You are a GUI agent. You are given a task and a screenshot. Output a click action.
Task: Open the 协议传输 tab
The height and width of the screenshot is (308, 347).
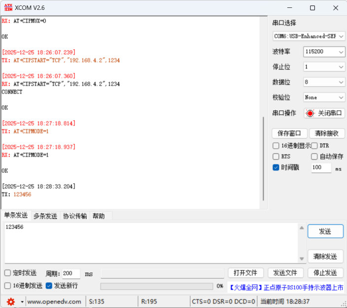(75, 216)
